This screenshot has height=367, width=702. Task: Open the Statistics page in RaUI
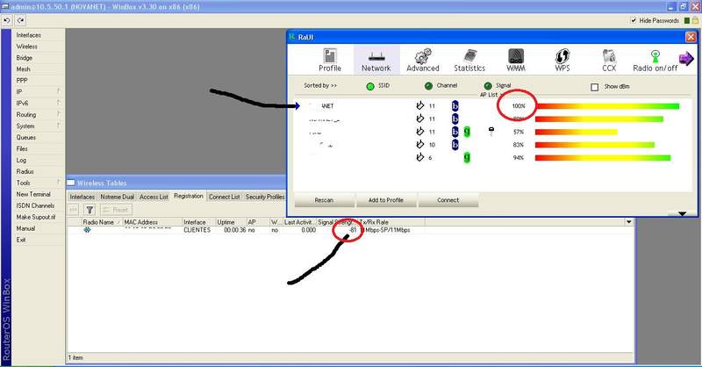click(x=469, y=60)
